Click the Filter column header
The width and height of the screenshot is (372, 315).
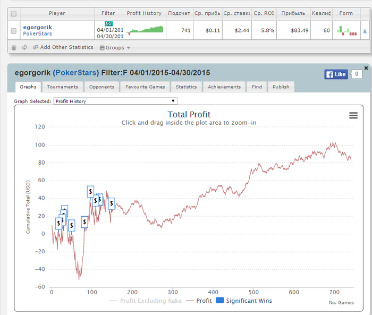point(108,13)
